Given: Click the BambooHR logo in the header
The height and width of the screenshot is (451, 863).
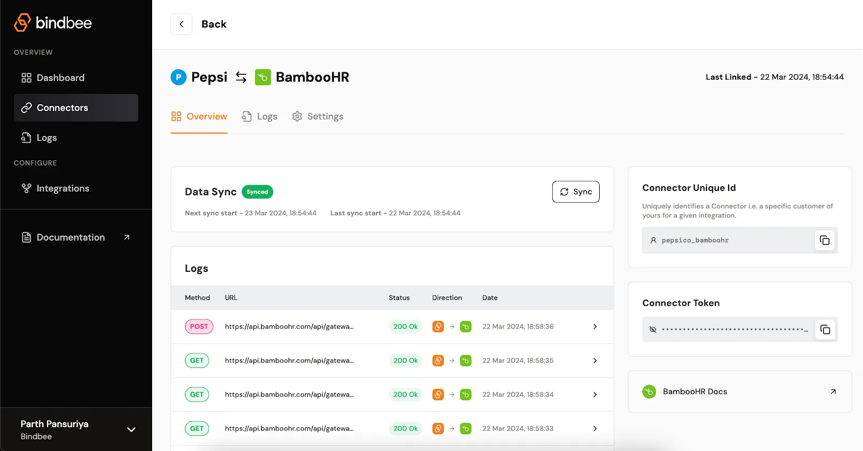Looking at the screenshot, I should 263,77.
